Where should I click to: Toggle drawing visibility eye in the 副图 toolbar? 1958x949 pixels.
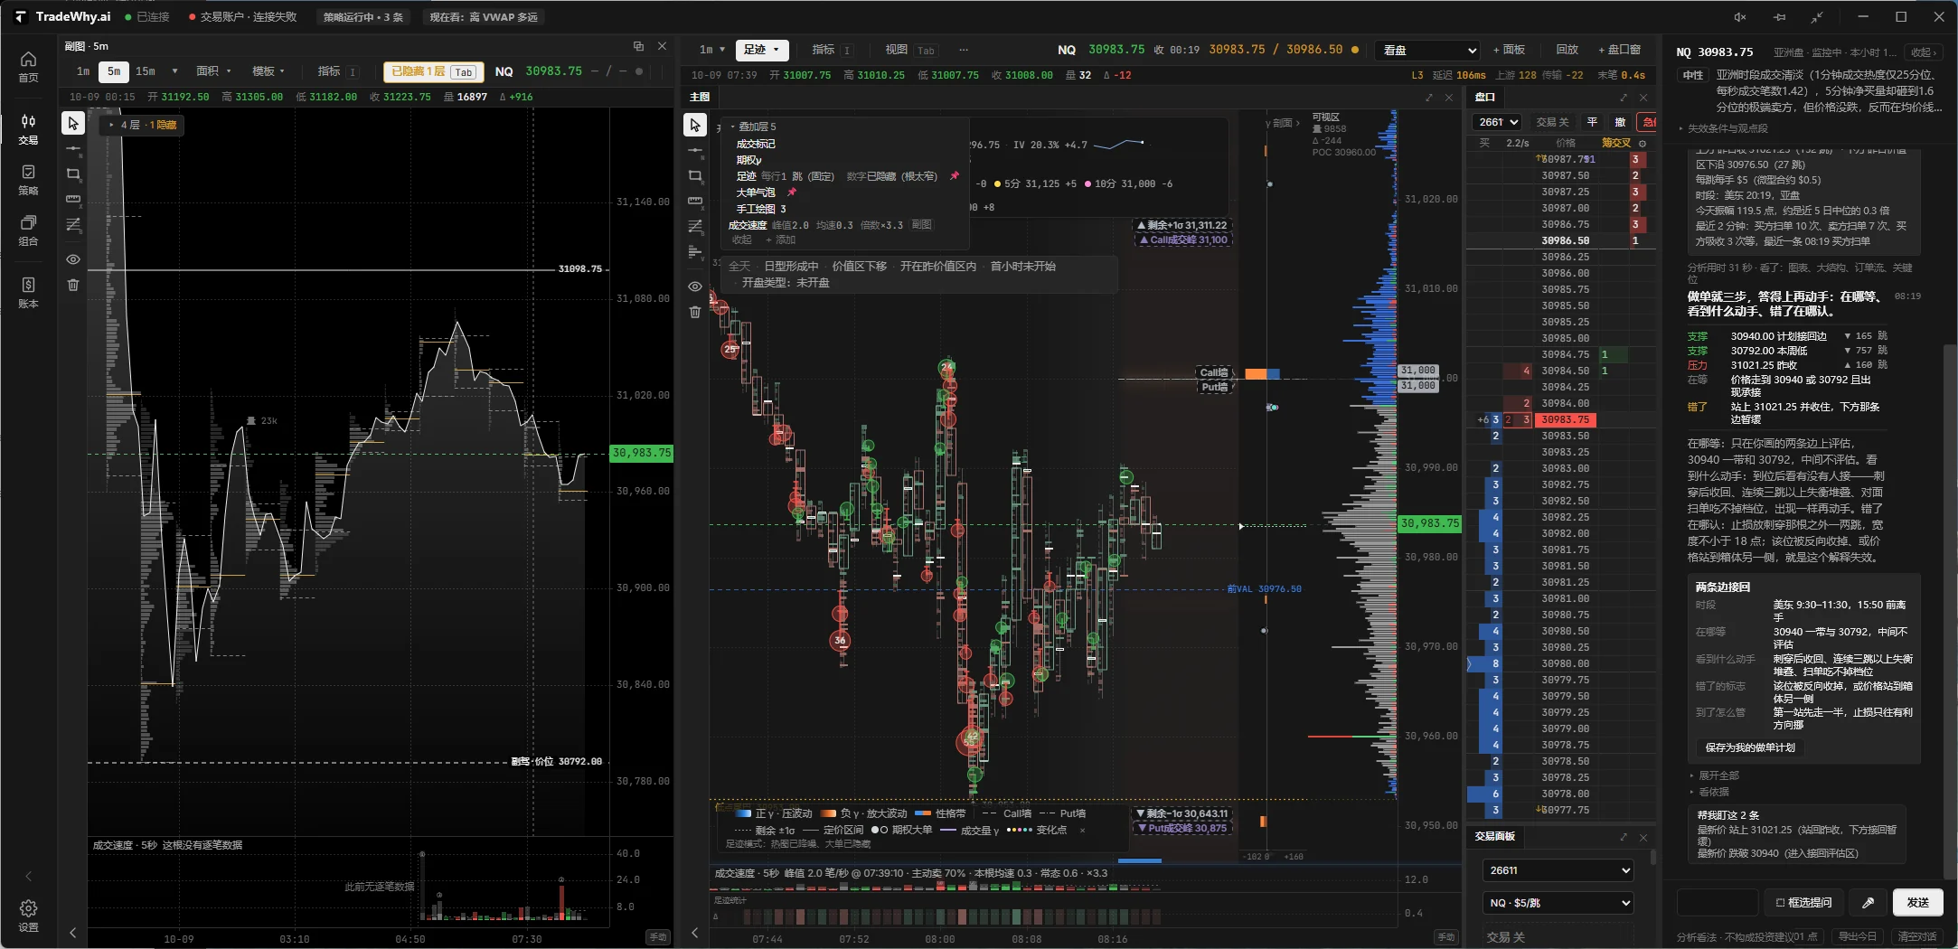[73, 259]
